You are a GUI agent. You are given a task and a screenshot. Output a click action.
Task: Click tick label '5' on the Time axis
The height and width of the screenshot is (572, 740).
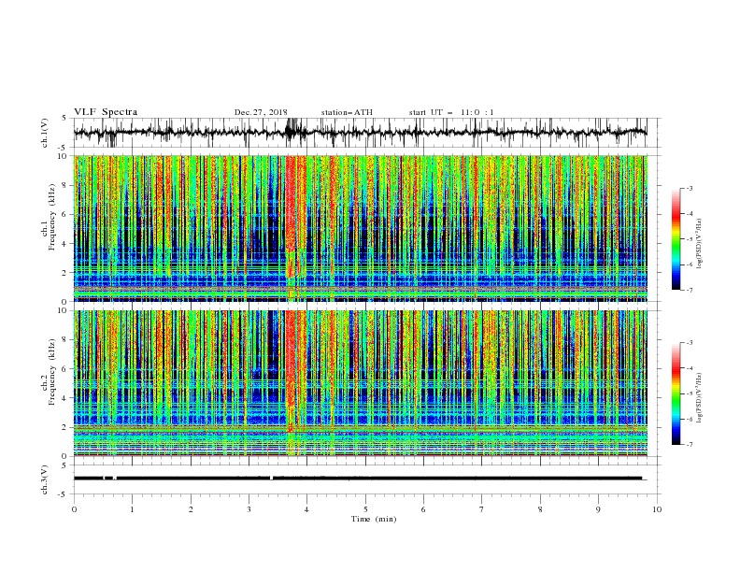[x=365, y=509]
